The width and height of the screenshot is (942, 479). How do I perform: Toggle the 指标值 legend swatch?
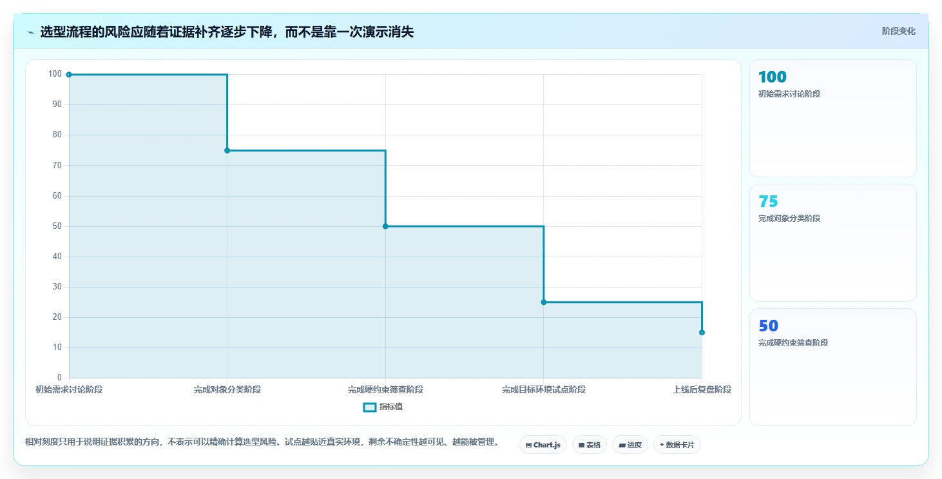(370, 407)
